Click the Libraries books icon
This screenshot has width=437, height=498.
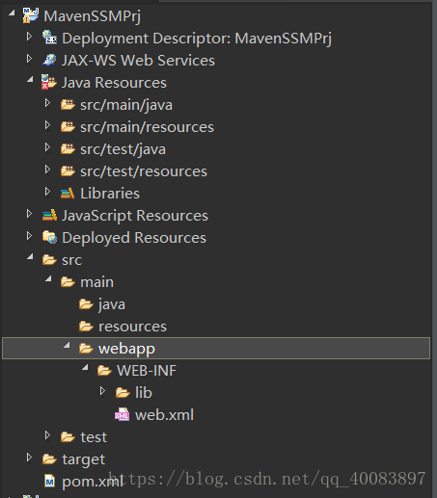[68, 193]
